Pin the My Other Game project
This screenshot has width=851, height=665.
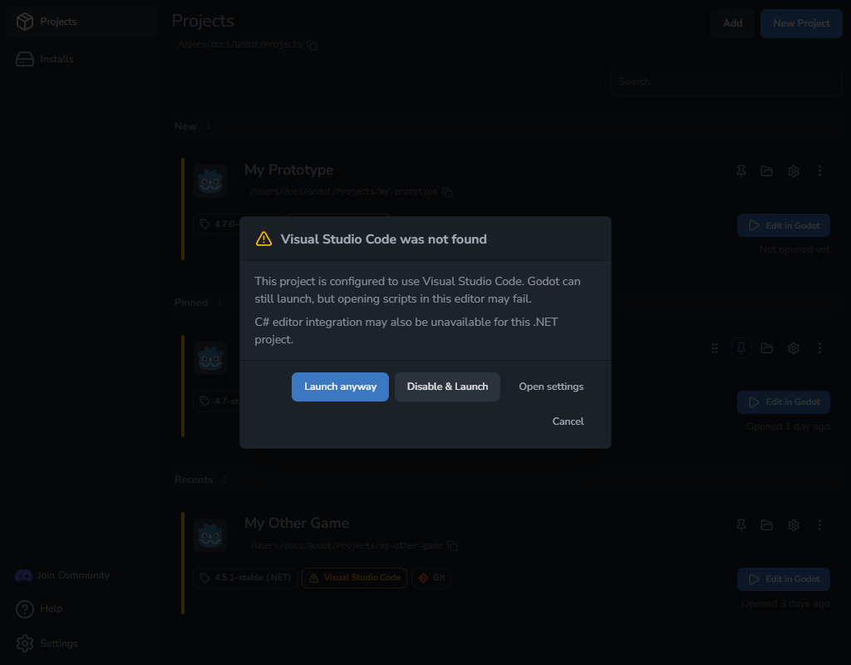[740, 525]
